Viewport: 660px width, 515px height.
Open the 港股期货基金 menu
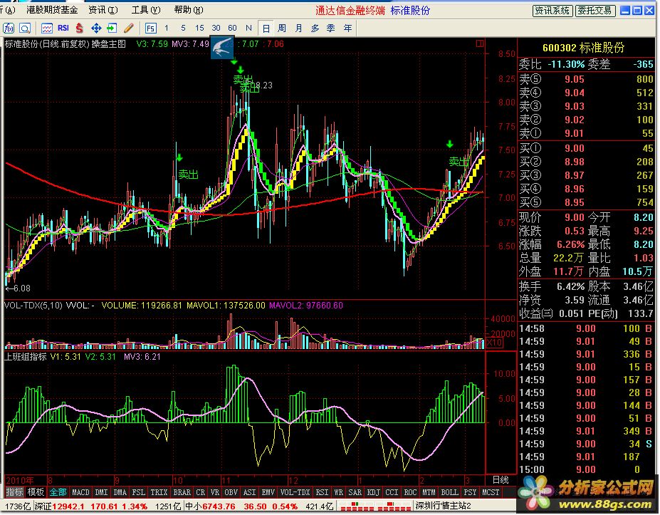tap(52, 10)
